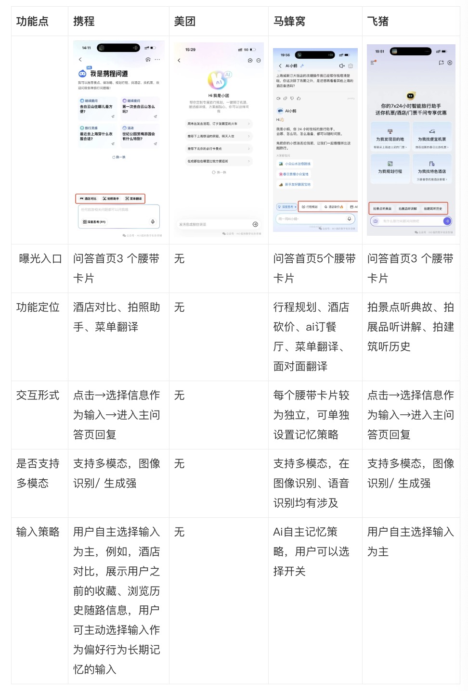Tap the 携程问道 robot avatar icon

(x=82, y=74)
